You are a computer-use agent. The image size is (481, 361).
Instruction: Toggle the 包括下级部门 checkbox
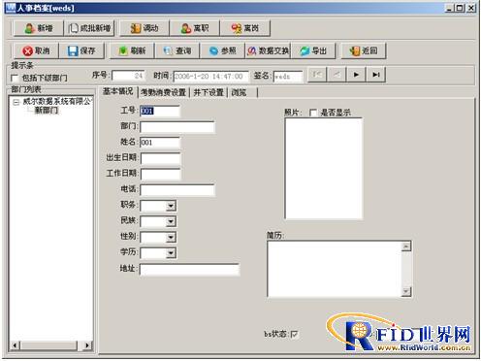coord(15,78)
